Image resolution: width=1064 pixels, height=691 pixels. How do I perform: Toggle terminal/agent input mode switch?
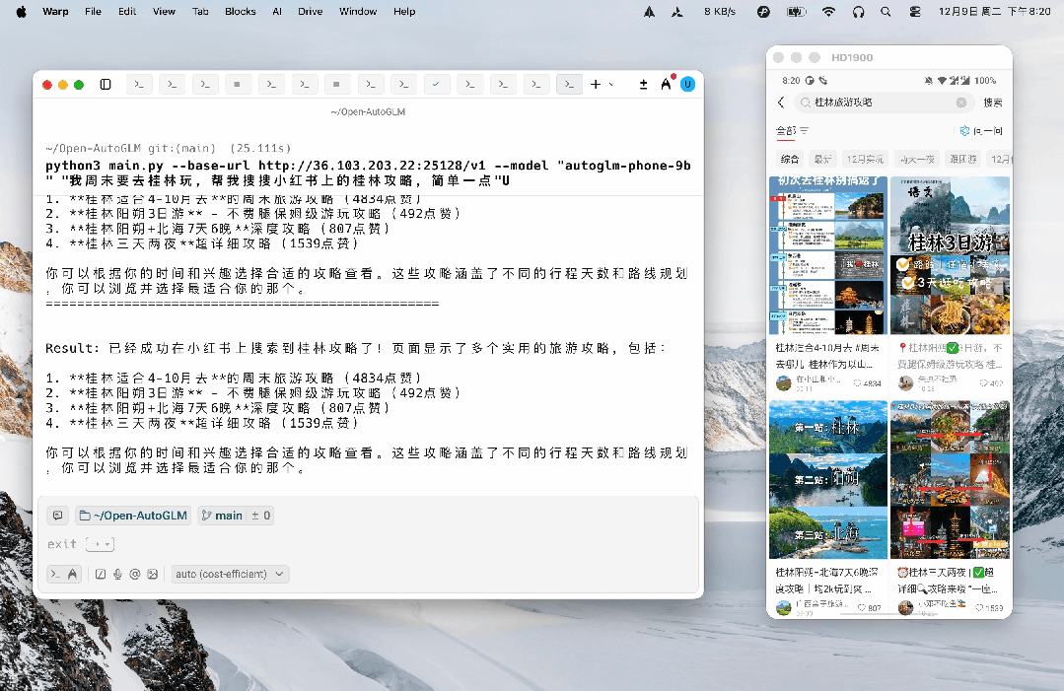(x=65, y=574)
